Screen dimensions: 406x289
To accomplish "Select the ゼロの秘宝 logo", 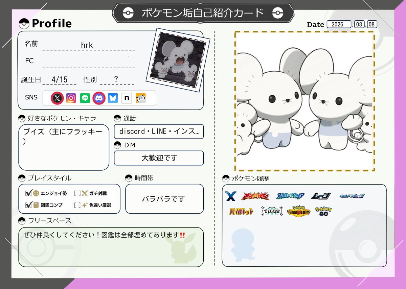I will (272, 211).
